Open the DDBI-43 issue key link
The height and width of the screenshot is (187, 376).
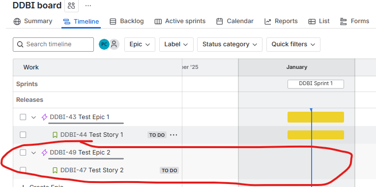[63, 117]
